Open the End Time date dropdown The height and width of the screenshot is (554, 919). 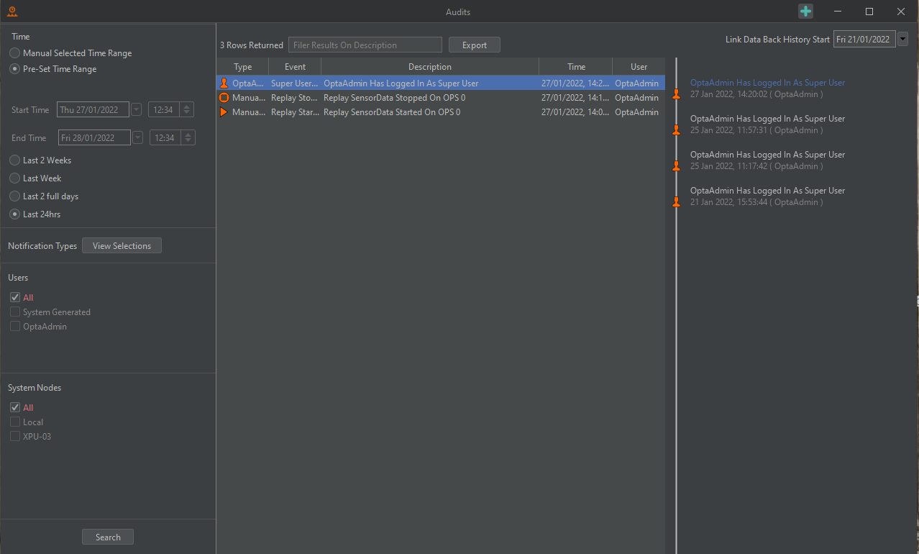137,138
